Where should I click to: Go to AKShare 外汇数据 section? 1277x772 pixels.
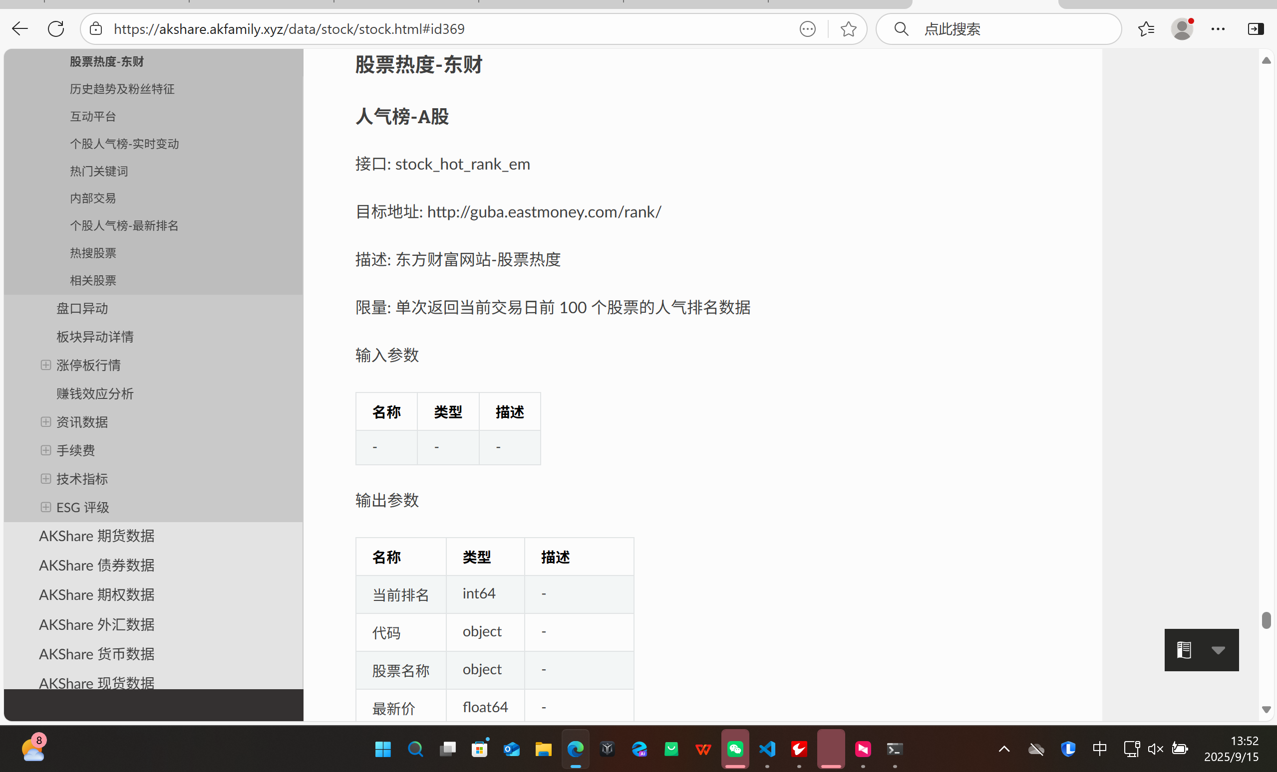96,625
